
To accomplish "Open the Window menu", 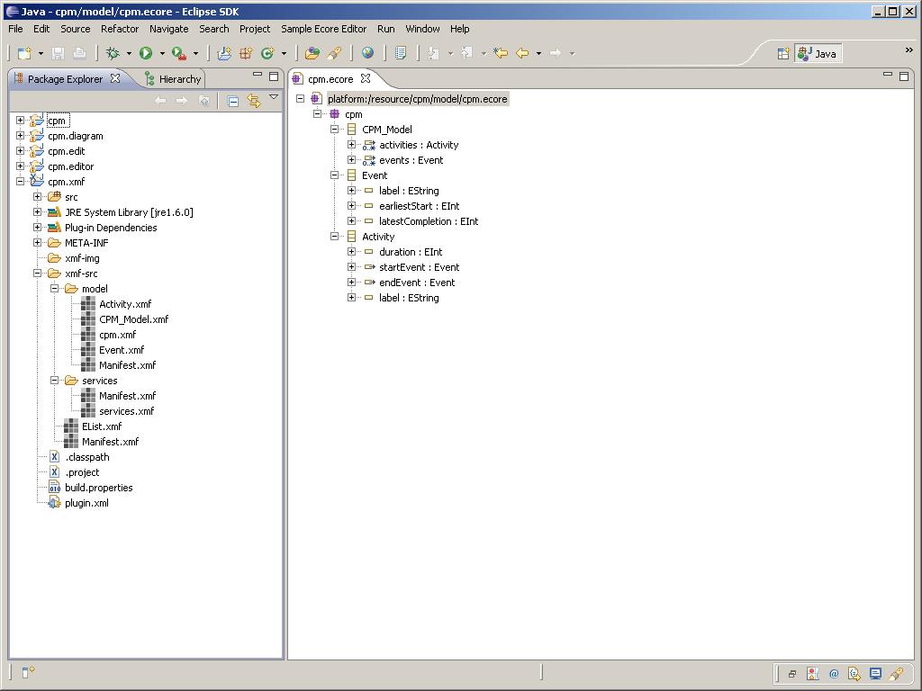I will [x=422, y=29].
